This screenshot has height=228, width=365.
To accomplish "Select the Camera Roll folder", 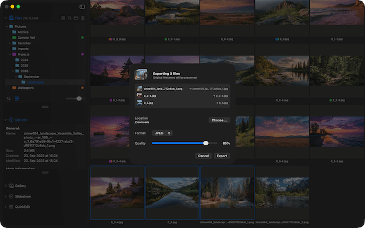I will 26,38.
